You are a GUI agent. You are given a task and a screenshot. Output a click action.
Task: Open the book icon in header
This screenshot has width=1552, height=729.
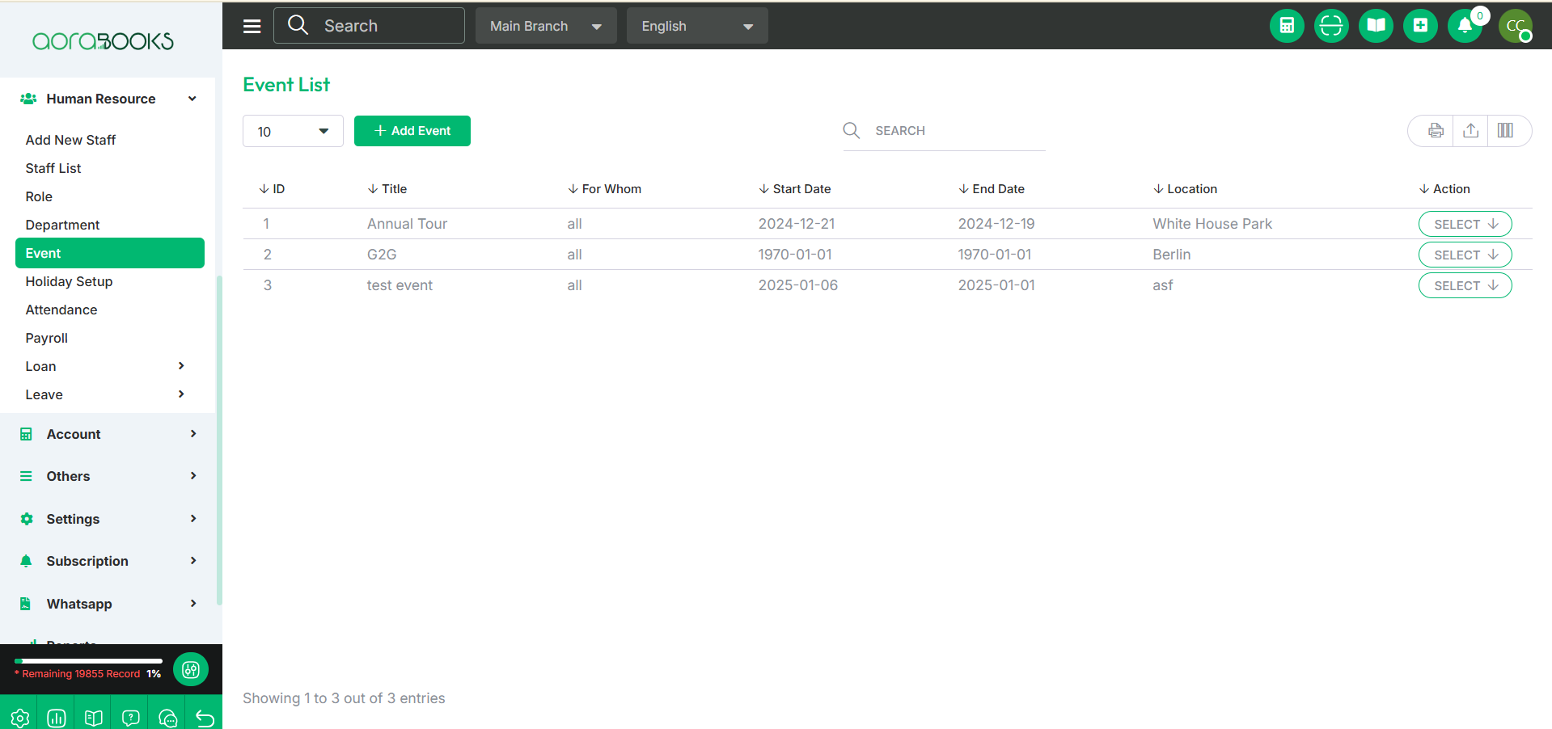(1376, 26)
